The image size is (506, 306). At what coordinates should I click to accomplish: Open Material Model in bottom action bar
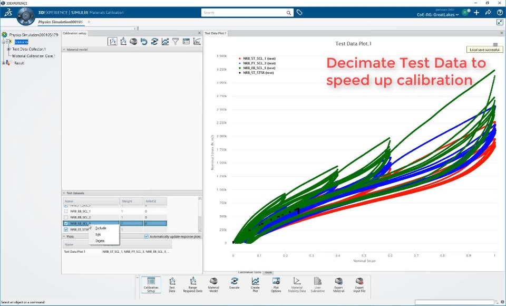pos(213,285)
